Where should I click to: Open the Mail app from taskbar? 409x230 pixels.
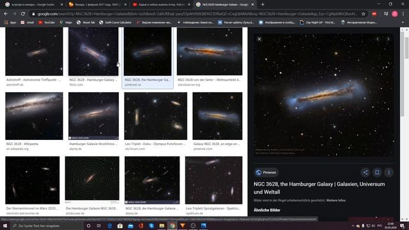click(x=130, y=226)
